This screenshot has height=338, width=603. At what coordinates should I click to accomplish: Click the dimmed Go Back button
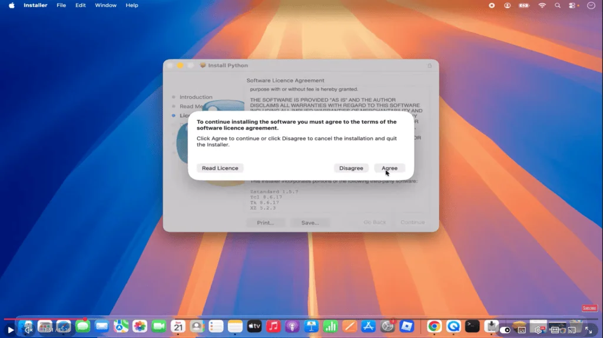click(x=375, y=222)
